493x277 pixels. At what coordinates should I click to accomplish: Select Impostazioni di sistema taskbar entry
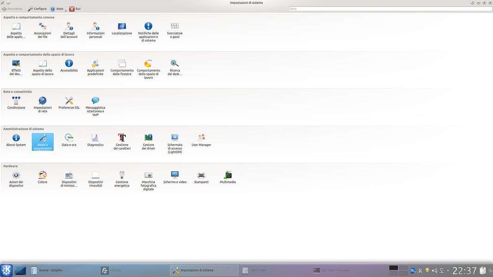click(x=204, y=270)
